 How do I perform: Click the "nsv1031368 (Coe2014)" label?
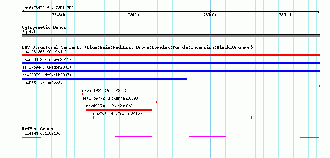44,52
